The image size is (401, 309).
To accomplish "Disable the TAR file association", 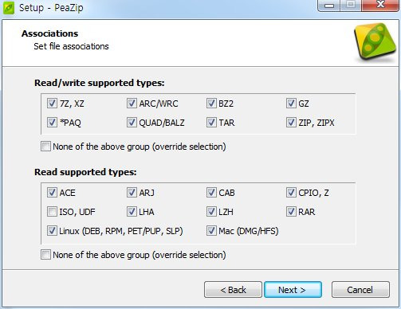I will (x=211, y=123).
